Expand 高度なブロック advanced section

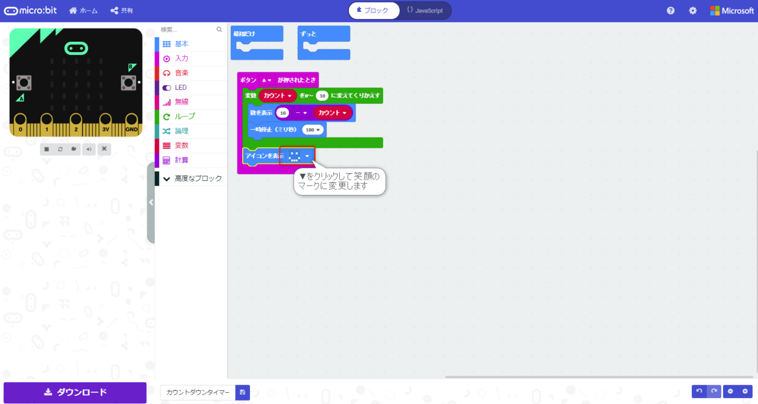(191, 178)
